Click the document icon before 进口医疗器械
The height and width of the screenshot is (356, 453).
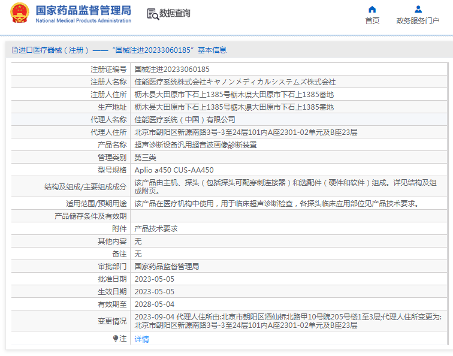point(15,50)
